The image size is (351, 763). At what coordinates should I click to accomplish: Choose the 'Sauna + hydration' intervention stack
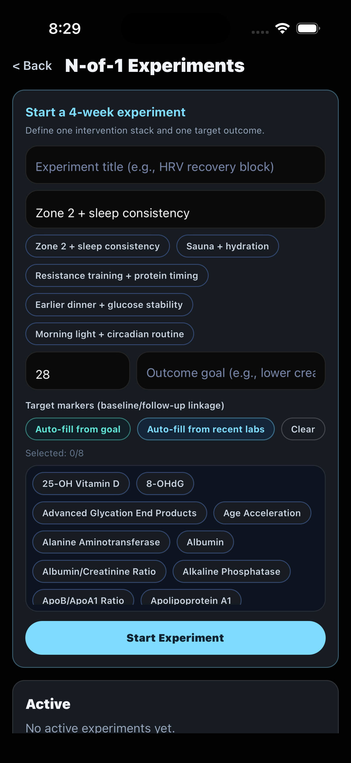(x=228, y=246)
